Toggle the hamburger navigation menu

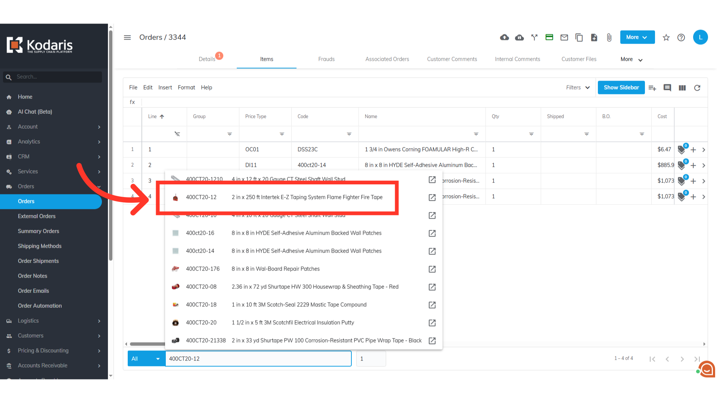(x=127, y=37)
